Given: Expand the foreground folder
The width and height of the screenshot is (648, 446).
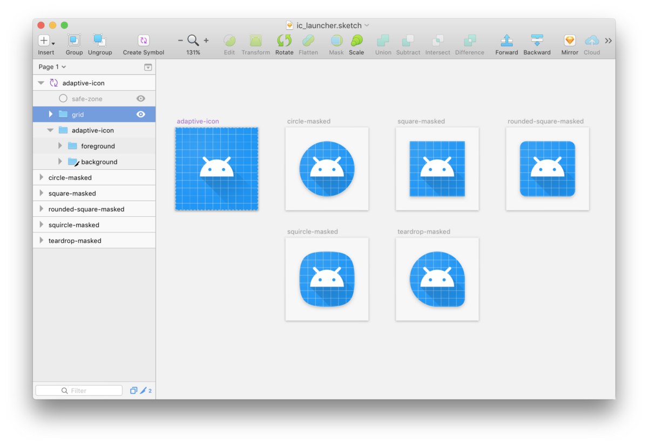Looking at the screenshot, I should pos(60,146).
